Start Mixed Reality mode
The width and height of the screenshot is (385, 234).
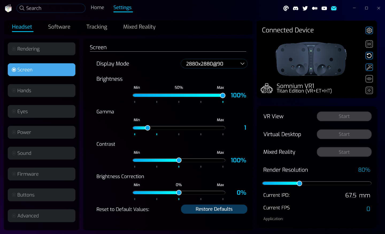(x=344, y=152)
